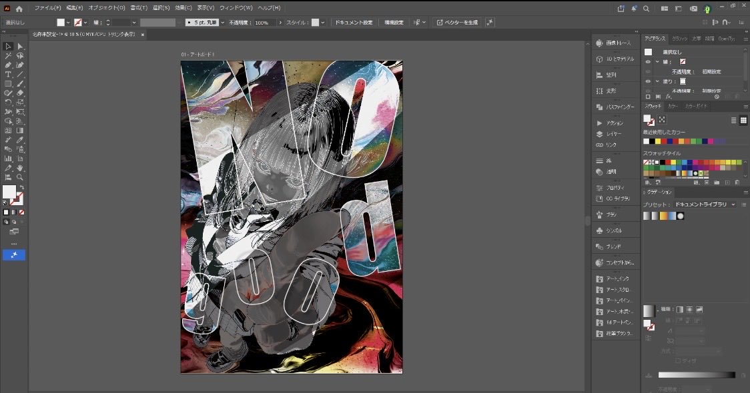Open stroke weight dropdown
Image resolution: width=750 pixels, height=393 pixels.
point(134,23)
